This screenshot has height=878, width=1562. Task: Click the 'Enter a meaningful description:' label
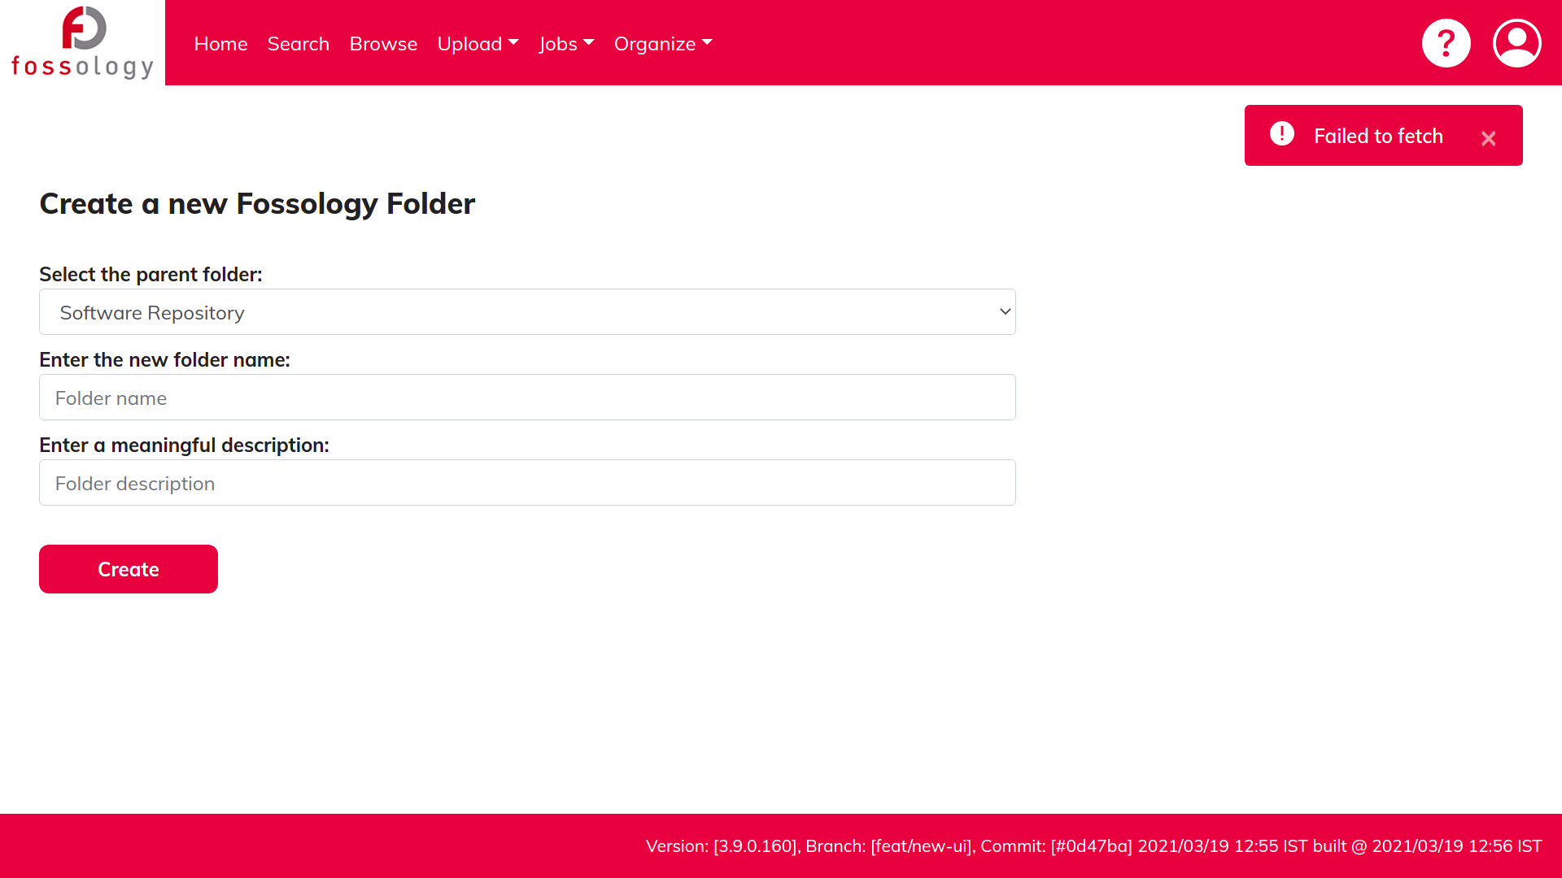pyautogui.click(x=184, y=446)
